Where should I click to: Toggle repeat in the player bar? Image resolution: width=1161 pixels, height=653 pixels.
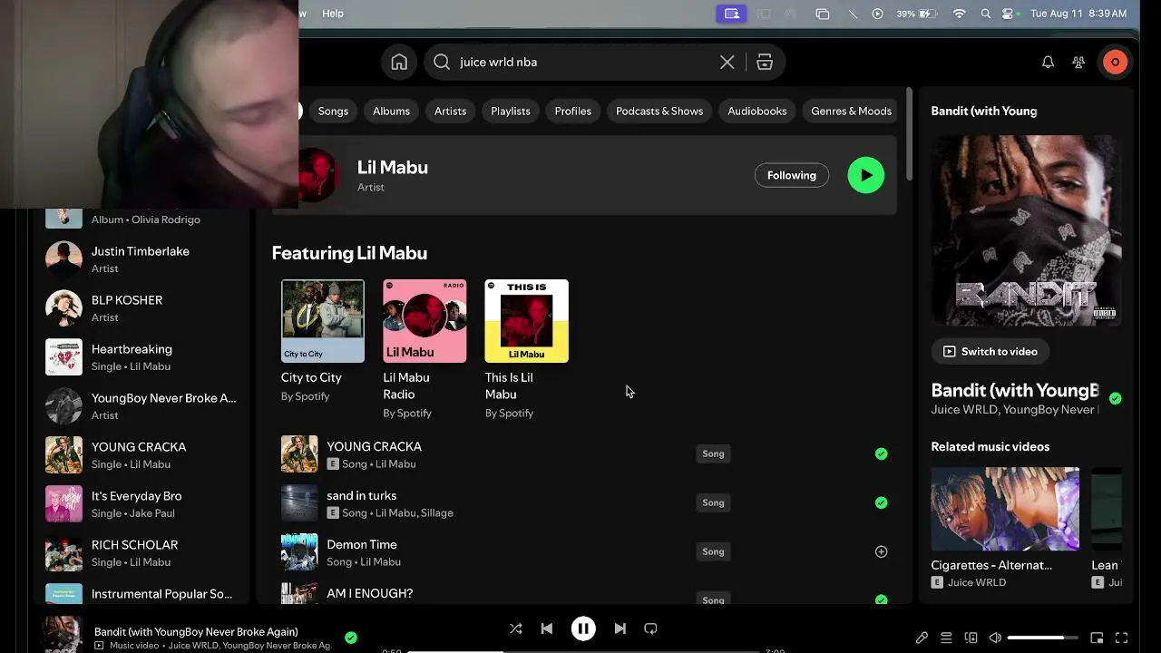click(x=650, y=629)
